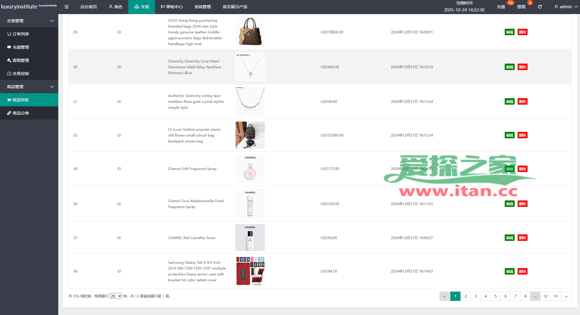Click green 编辑 button for Chance Soft Fragrance Spray

click(509, 169)
